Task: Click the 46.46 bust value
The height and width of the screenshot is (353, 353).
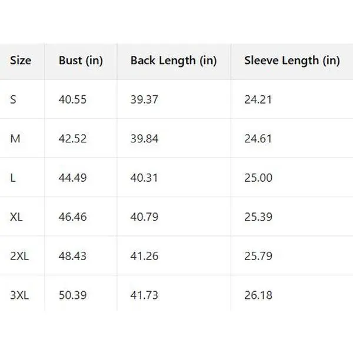Action: pos(72,217)
